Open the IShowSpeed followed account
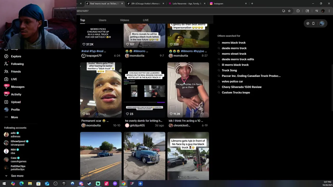Viewport: 333px width, 187px height. (16, 143)
